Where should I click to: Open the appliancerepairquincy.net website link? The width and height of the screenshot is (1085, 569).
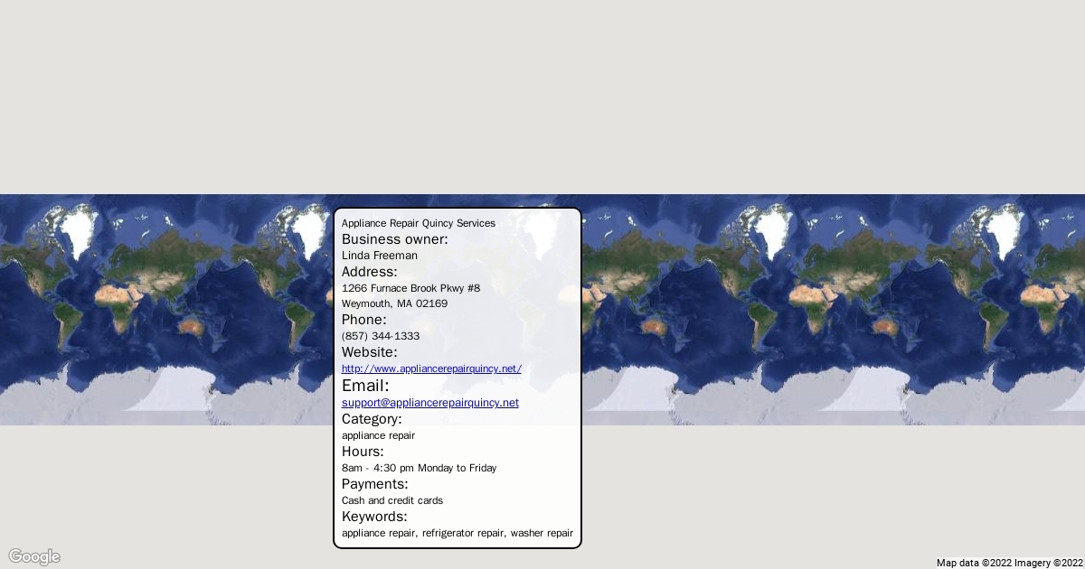pyautogui.click(x=431, y=368)
